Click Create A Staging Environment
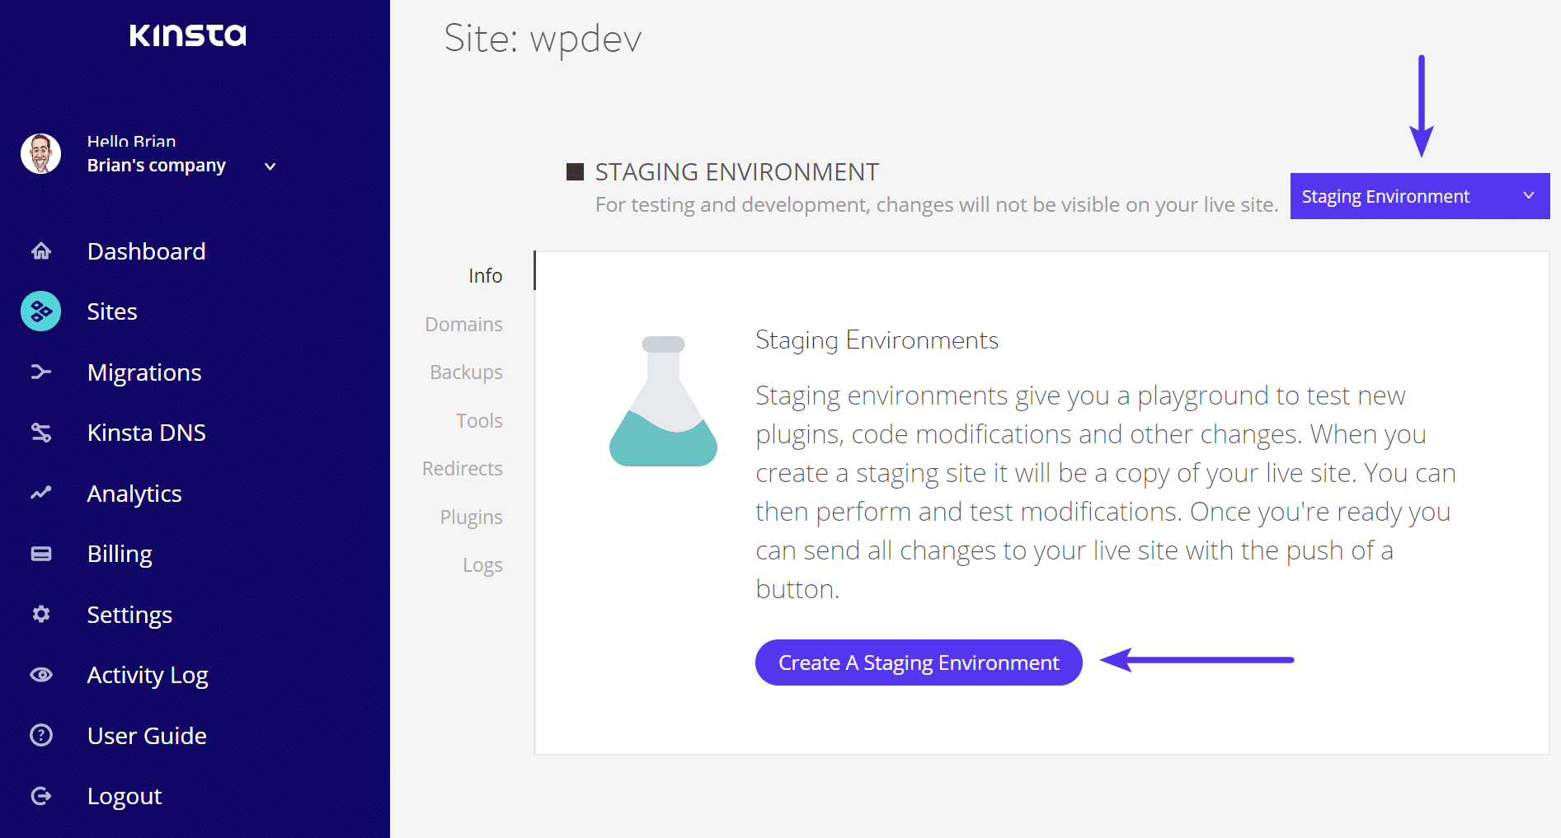 [x=918, y=662]
